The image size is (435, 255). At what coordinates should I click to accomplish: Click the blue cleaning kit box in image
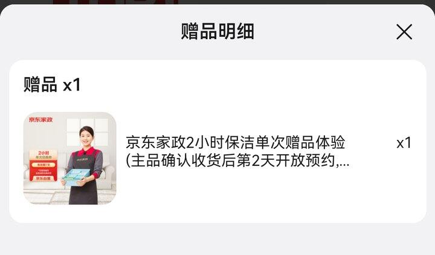pos(76,177)
